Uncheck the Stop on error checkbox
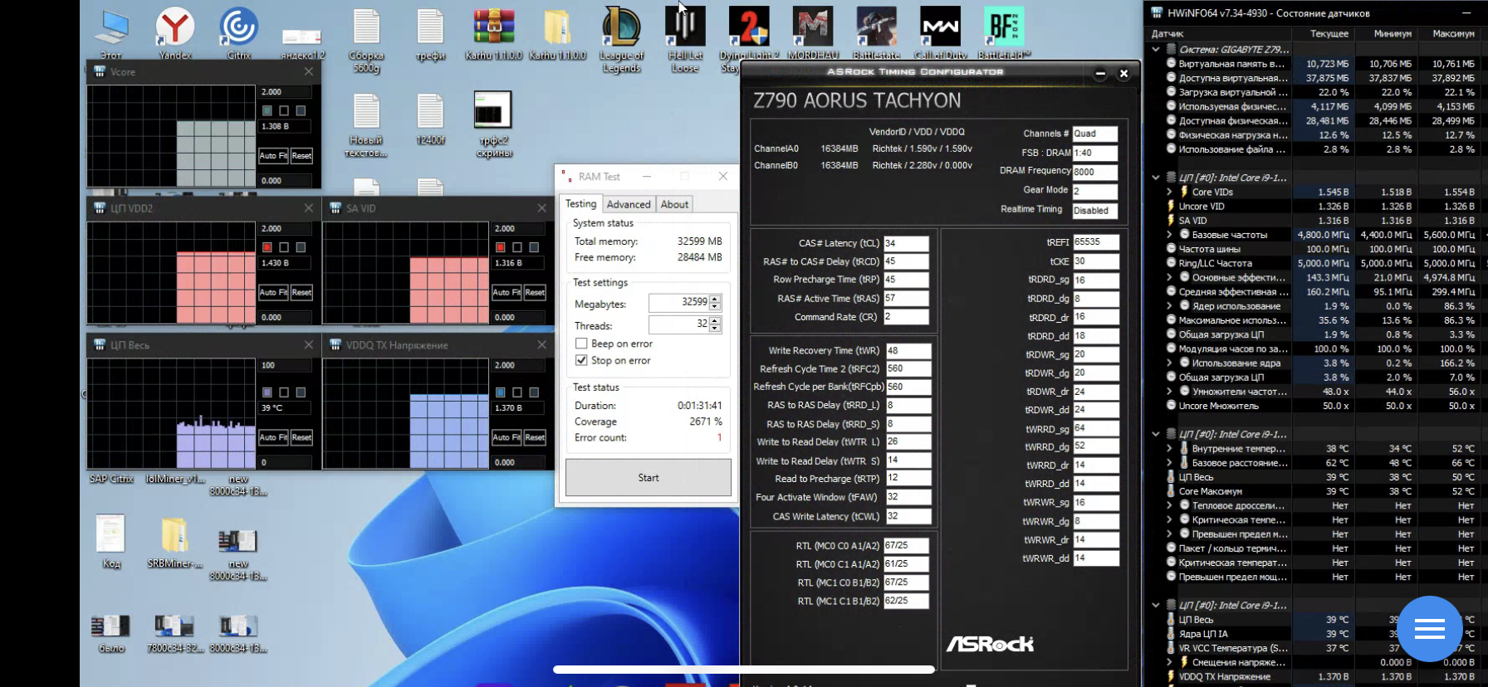This screenshot has width=1488, height=687. [581, 360]
